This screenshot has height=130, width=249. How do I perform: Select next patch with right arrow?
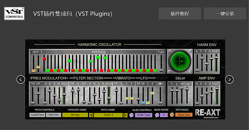[x=125, y=115]
